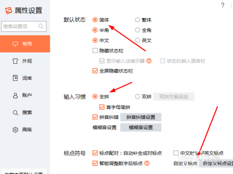Screen dimensions: 233x174
Task: Go to the 账户 tab
Action: [x=25, y=95]
